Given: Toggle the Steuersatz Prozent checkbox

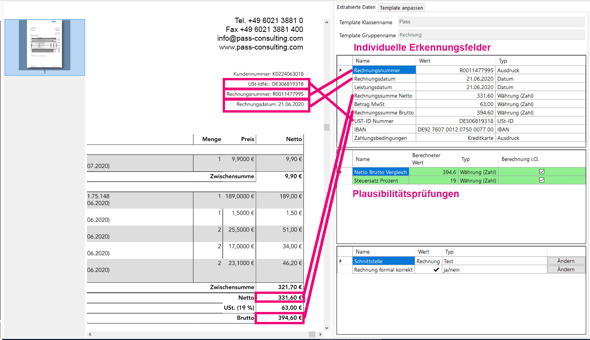Looking at the screenshot, I should 542,180.
